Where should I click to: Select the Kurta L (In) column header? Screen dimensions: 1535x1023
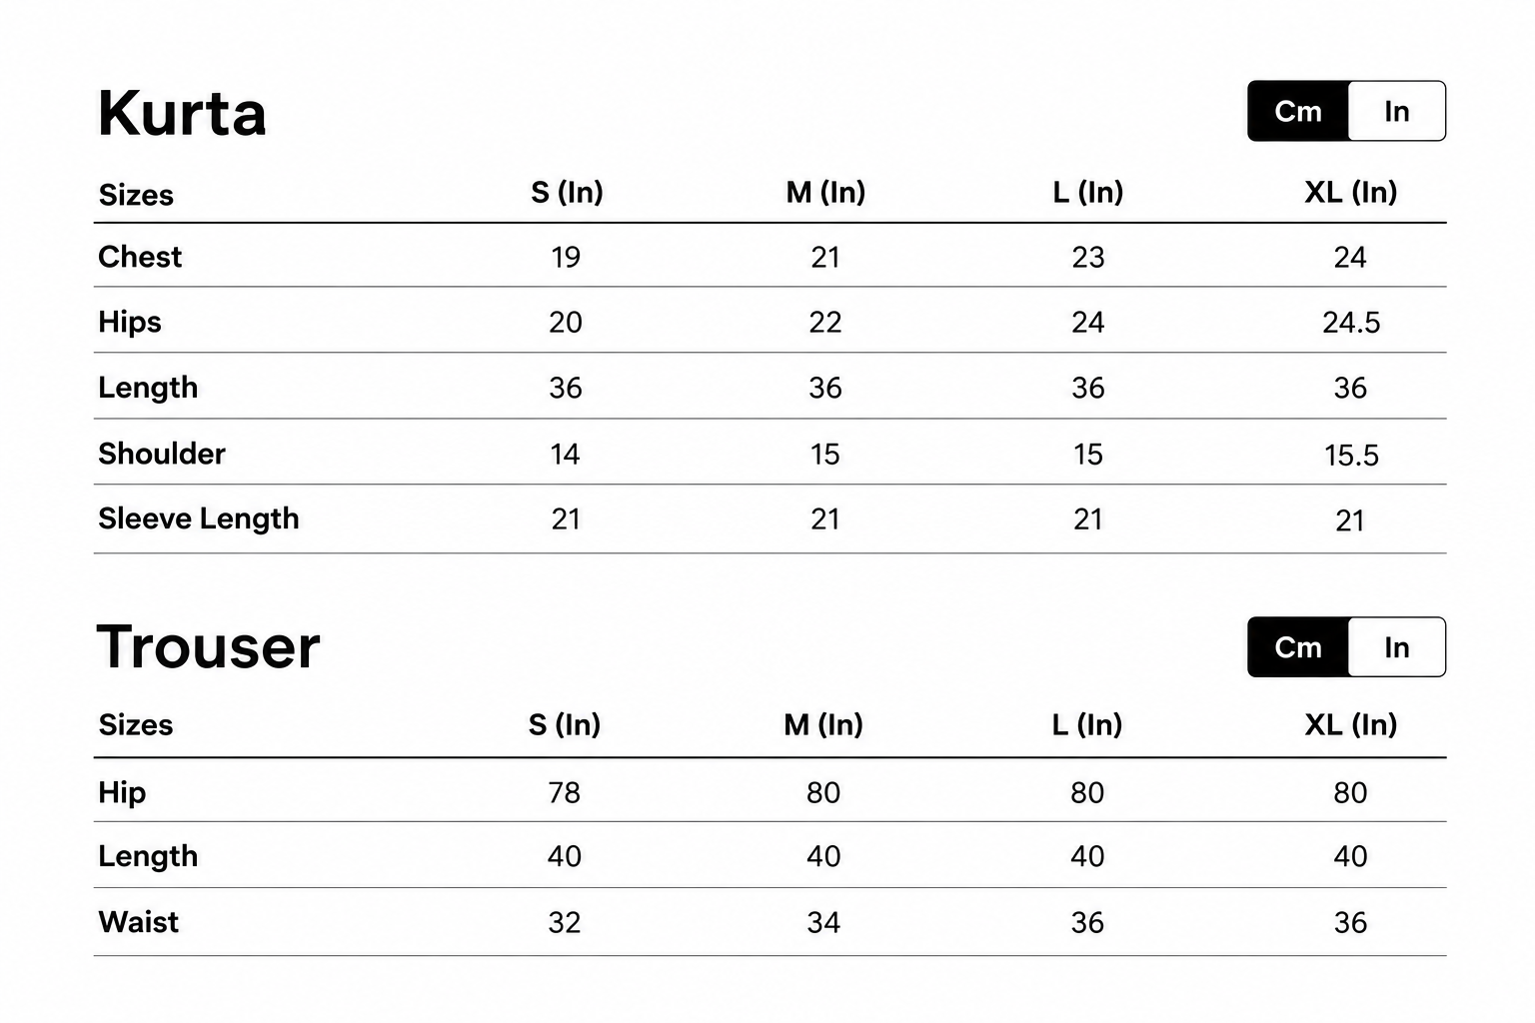(1088, 192)
